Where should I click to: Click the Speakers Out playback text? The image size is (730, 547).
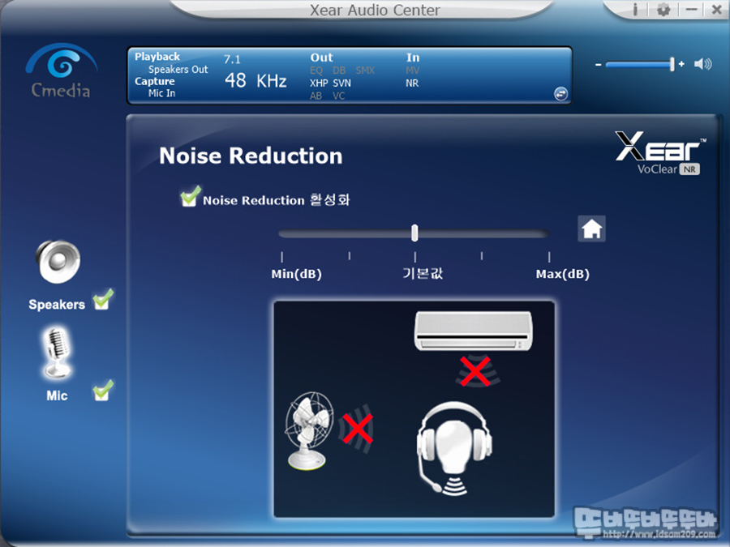click(x=178, y=70)
